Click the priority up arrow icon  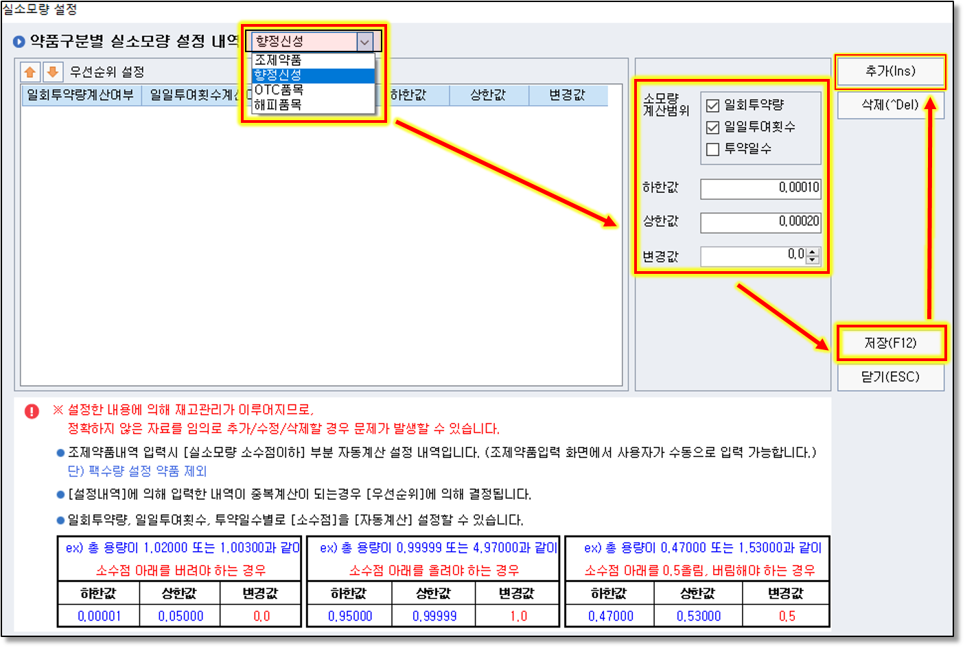[30, 72]
